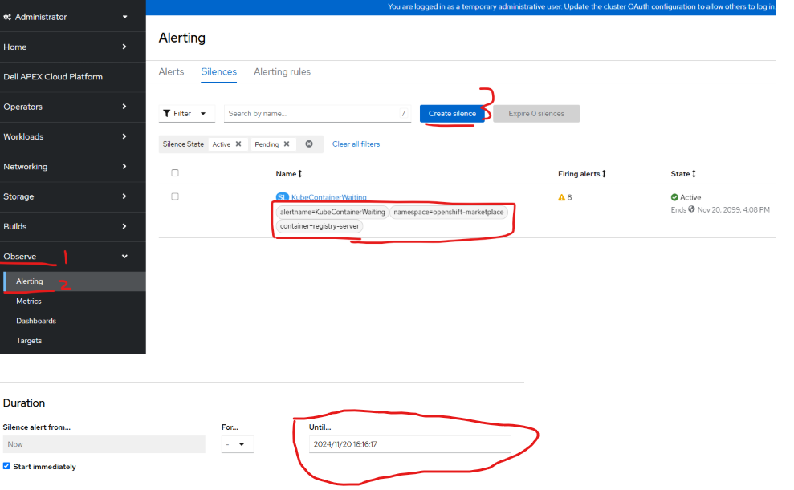
Task: Click the SL silence badge before KubeContainerWaiting
Action: pos(281,196)
